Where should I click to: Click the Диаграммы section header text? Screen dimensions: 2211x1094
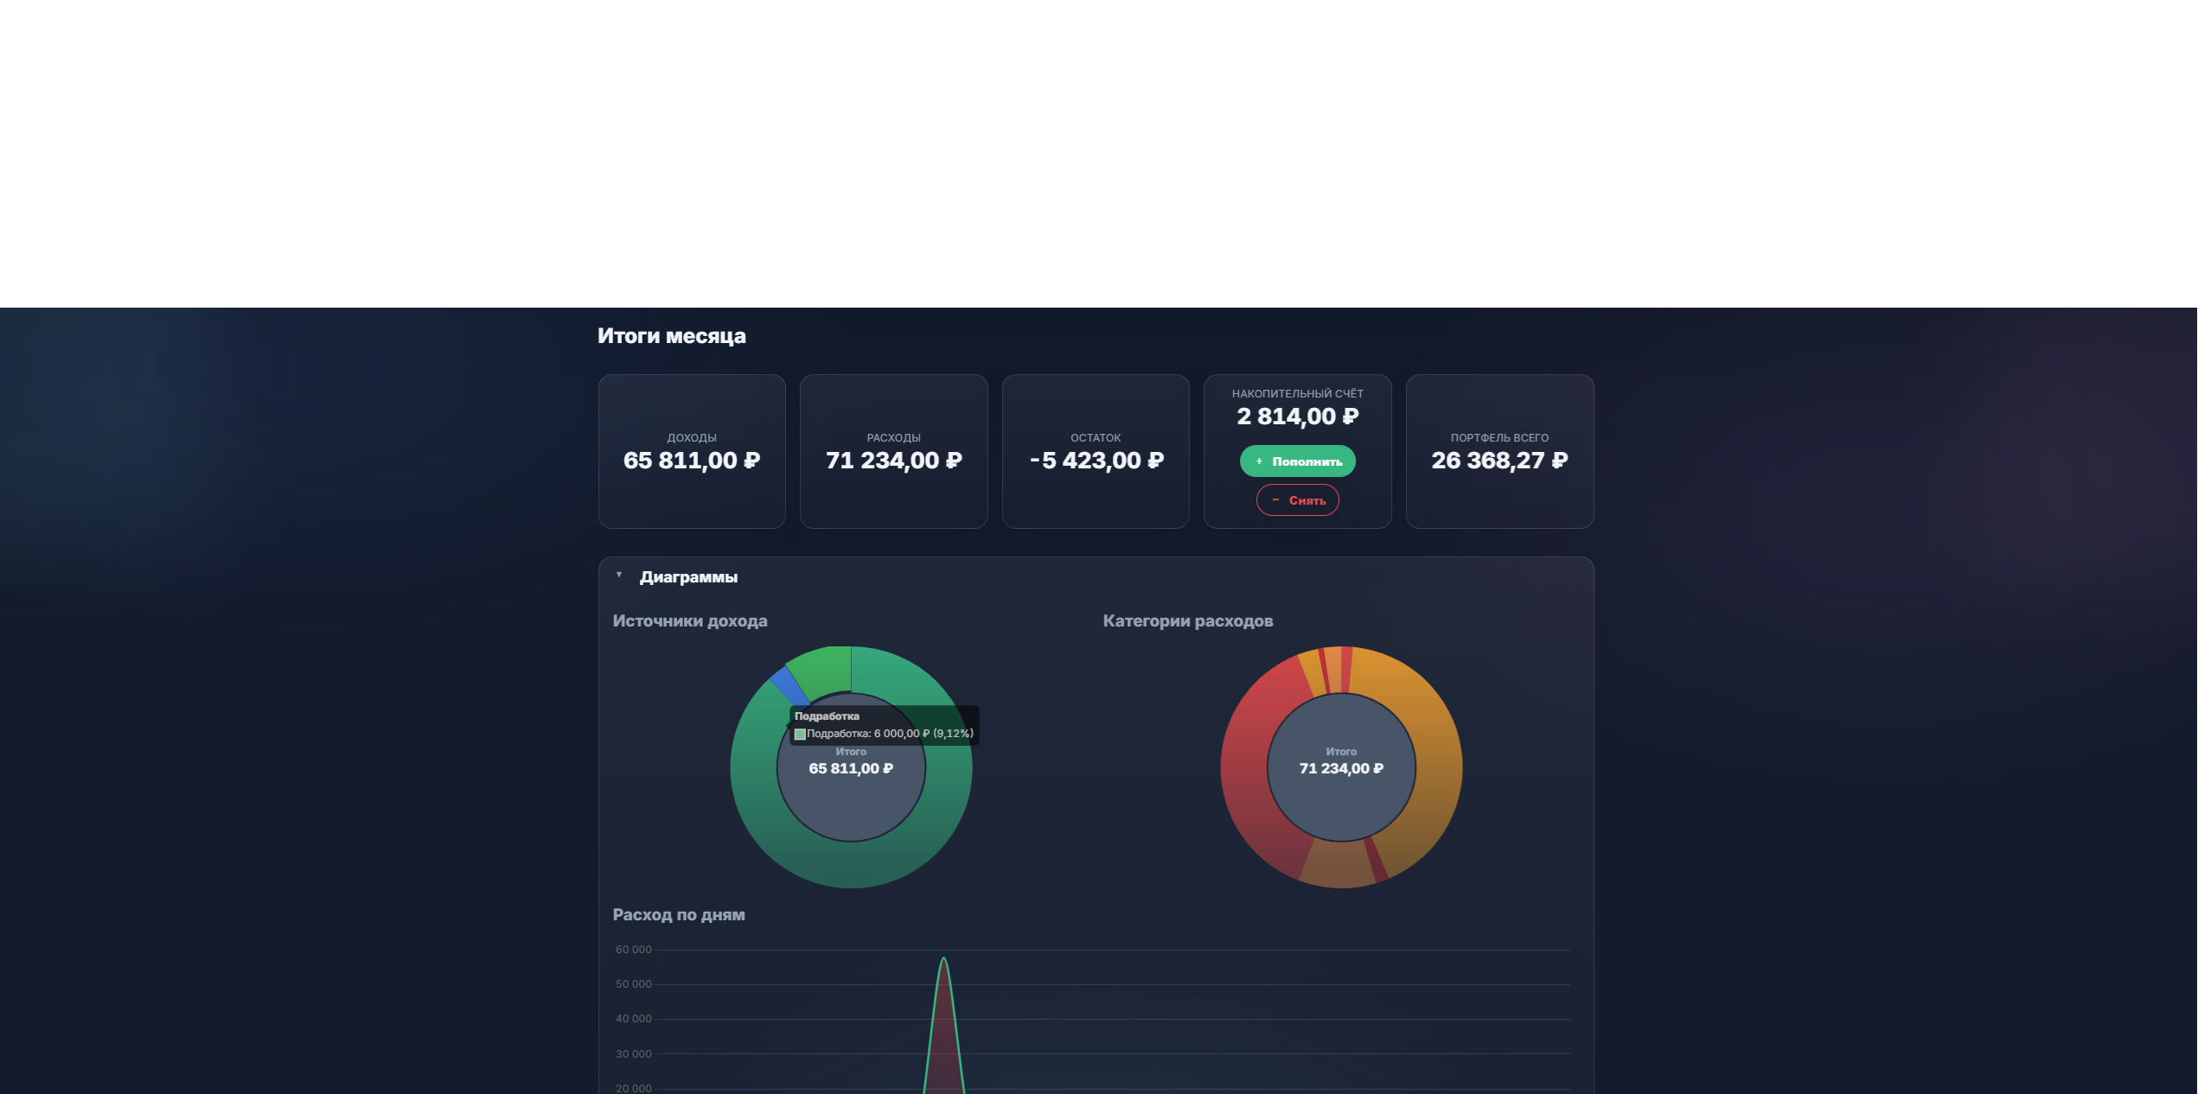pos(688,577)
